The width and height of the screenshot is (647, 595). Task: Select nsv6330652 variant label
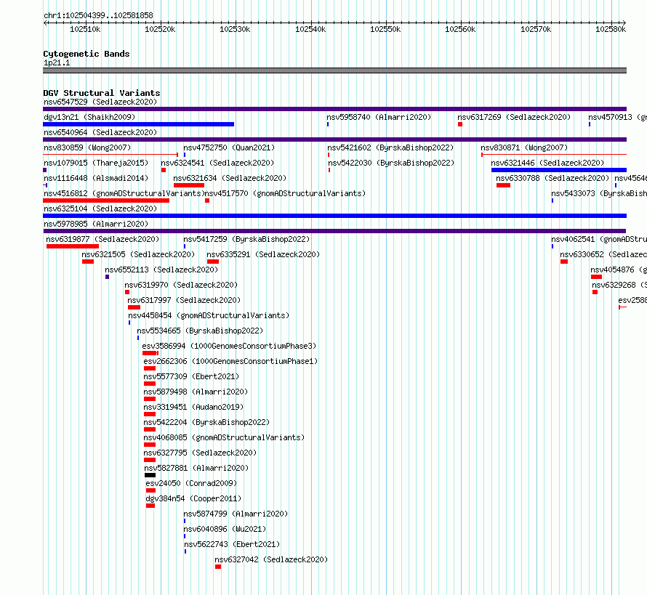(x=603, y=254)
